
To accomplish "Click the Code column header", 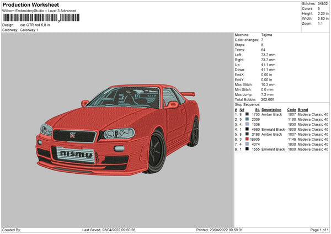I will pyautogui.click(x=291, y=109).
